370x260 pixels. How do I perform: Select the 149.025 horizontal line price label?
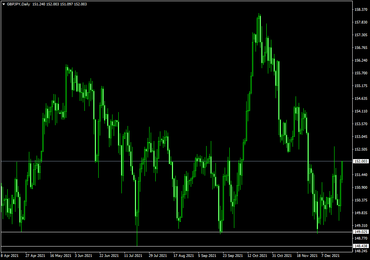click(361, 231)
